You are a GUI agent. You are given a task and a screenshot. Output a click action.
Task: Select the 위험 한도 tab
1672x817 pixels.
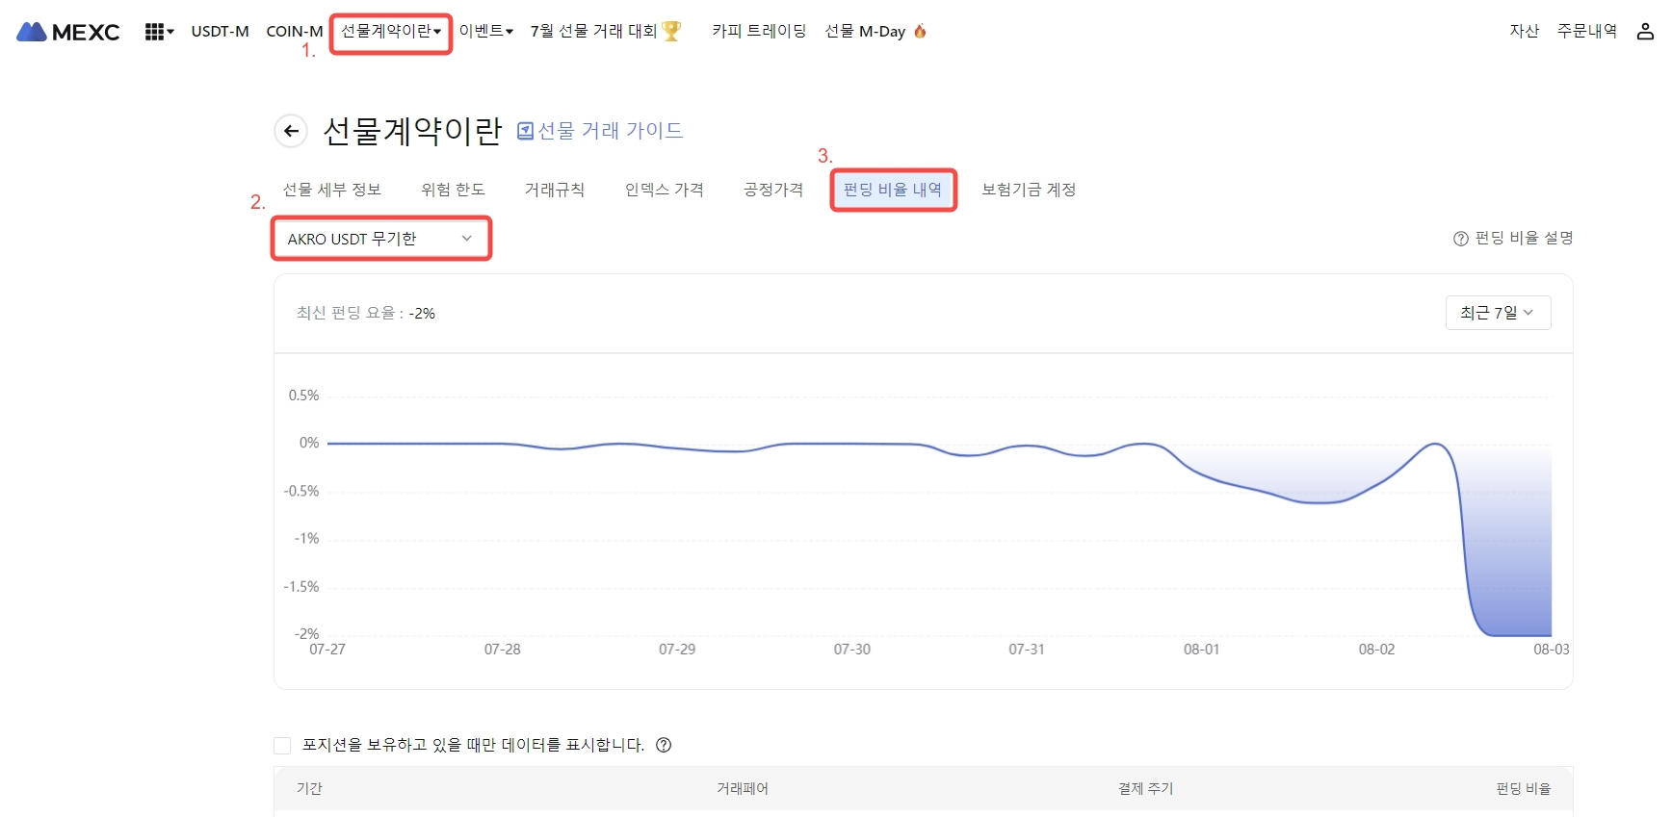[x=453, y=190]
